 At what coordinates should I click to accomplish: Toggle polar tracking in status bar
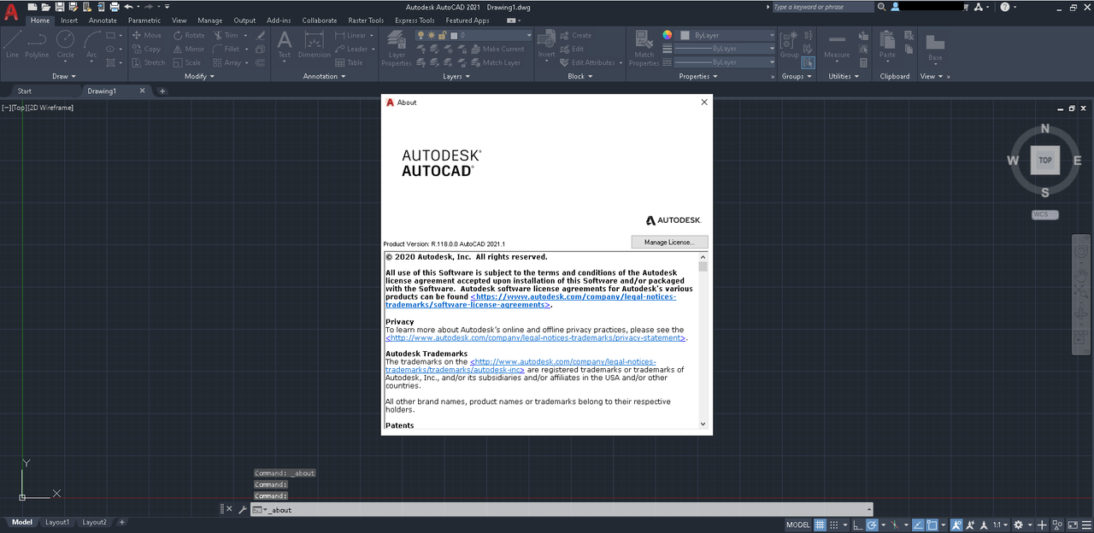872,524
